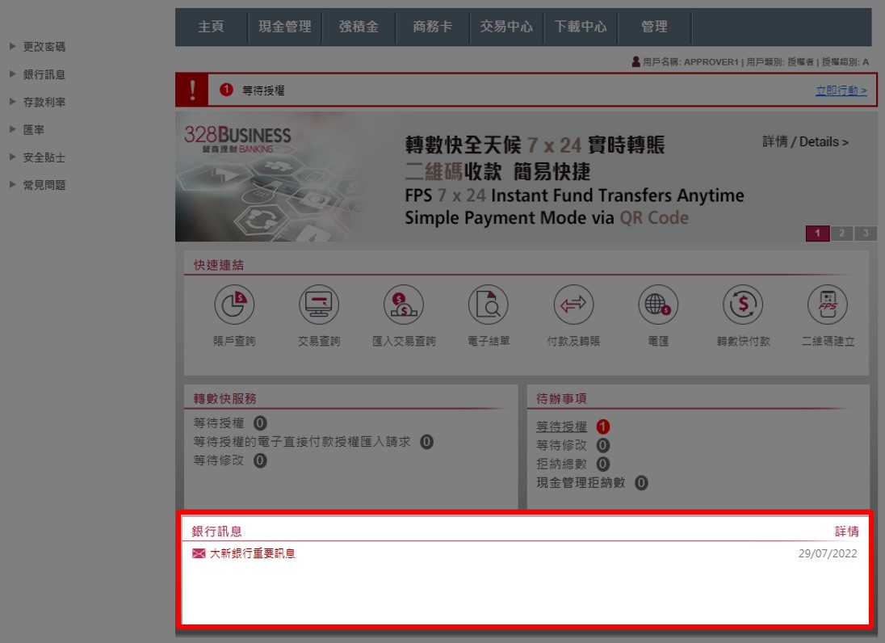Open the 交易查詢 quick link icon
Screen dimensions: 885x643
pos(319,305)
